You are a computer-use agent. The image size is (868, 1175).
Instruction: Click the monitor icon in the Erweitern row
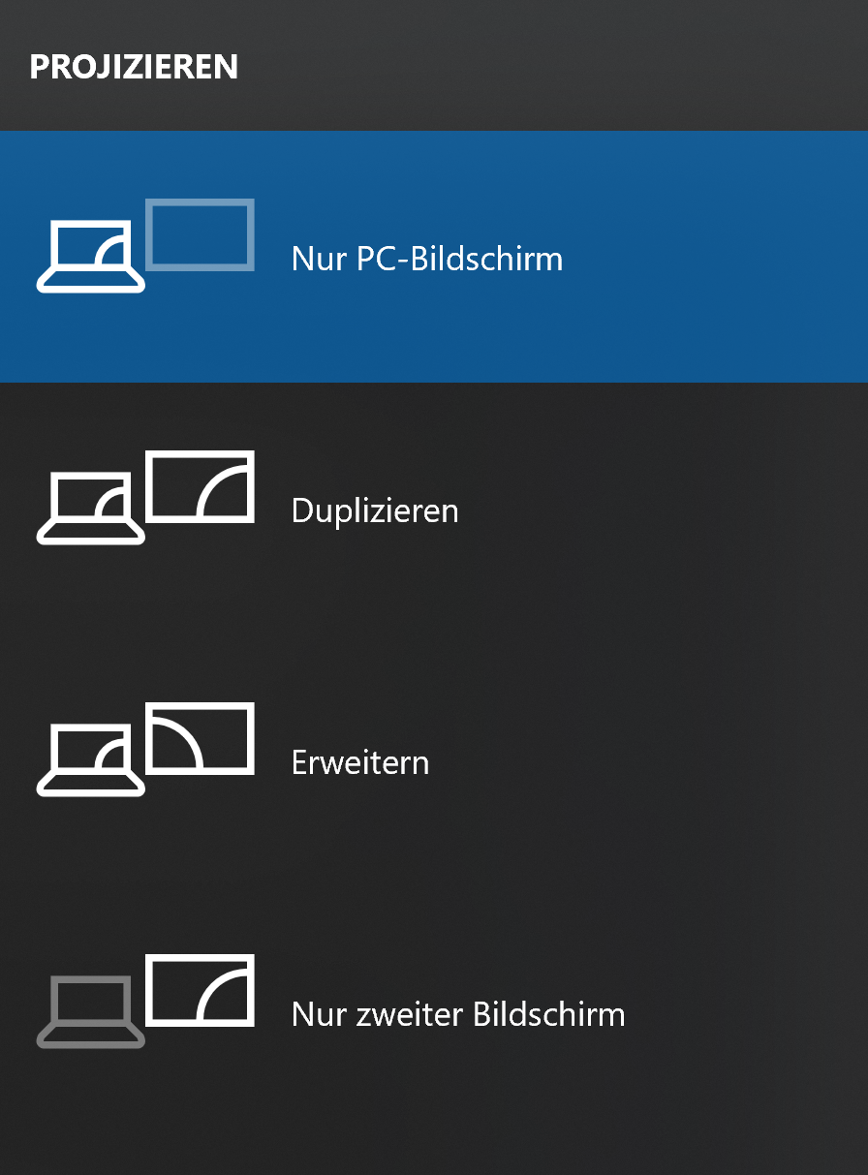[200, 738]
